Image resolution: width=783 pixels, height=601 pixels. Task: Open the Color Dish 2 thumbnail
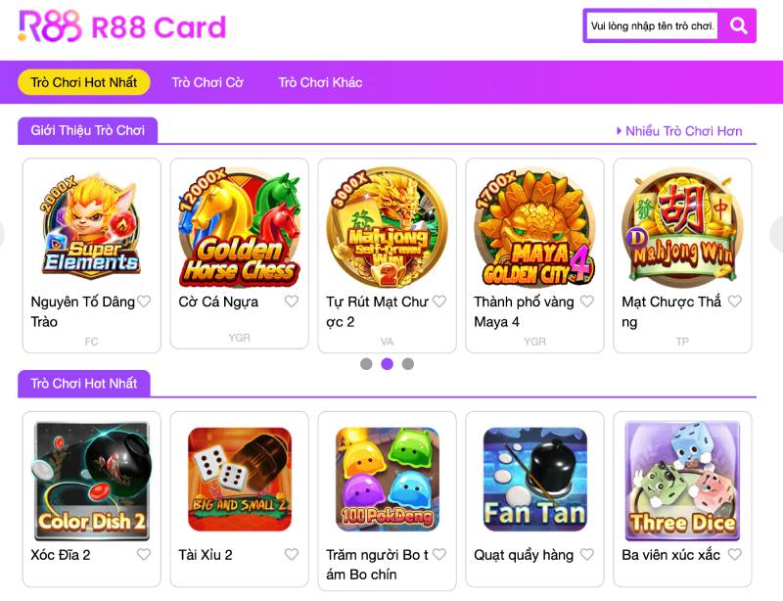pyautogui.click(x=91, y=481)
